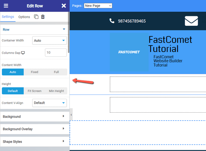Collapse the side panel with arrow handle
The height and width of the screenshot is (151, 206).
(71, 115)
